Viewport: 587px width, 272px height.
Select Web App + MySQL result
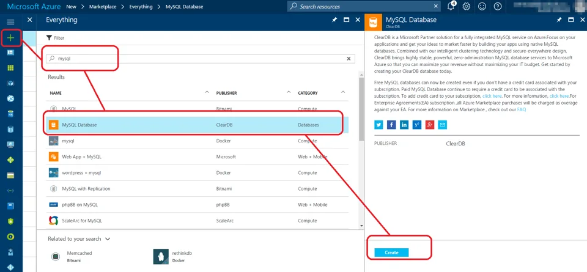(x=198, y=156)
